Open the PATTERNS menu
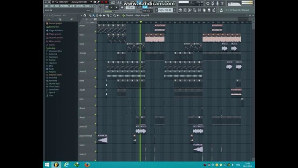Viewport: 298px width, 168px height. 64,6
